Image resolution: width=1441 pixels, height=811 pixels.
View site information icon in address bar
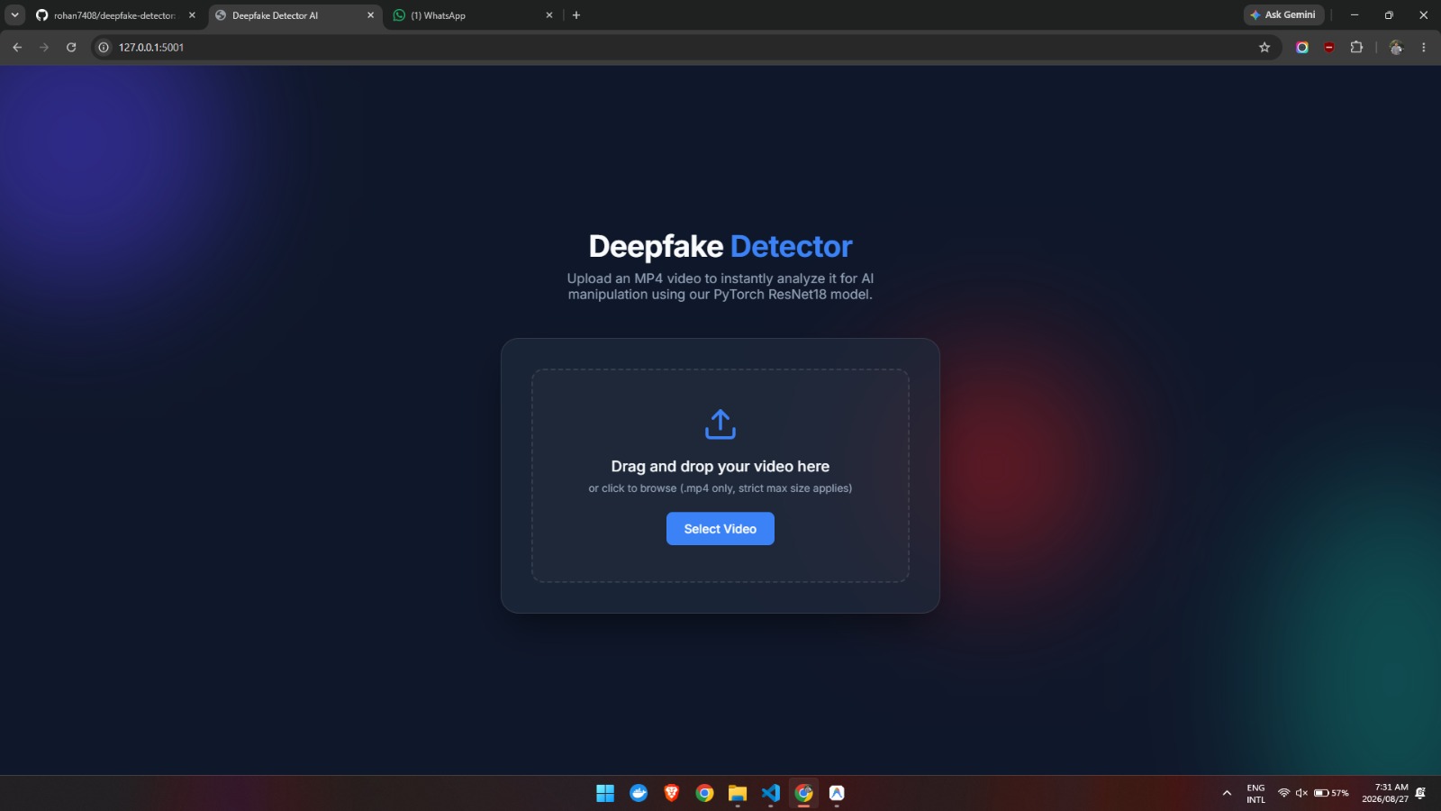(x=104, y=47)
